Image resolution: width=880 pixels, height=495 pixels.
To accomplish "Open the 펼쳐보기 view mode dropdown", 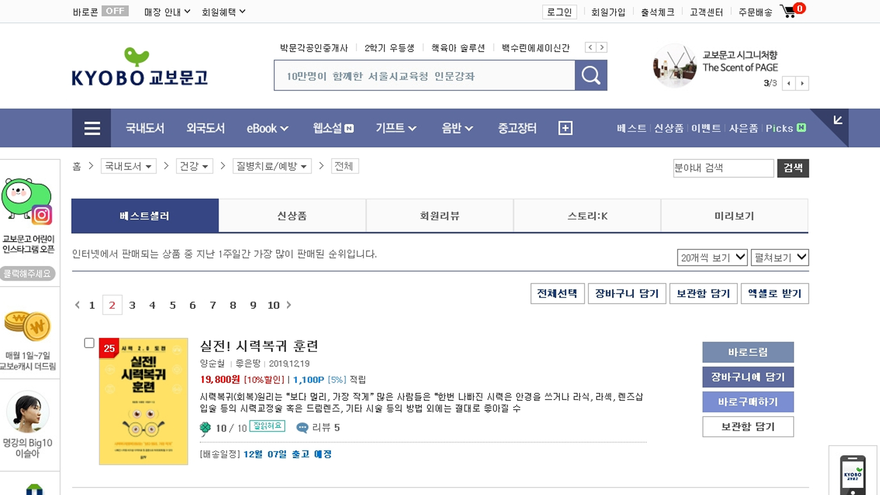I will click(x=779, y=258).
